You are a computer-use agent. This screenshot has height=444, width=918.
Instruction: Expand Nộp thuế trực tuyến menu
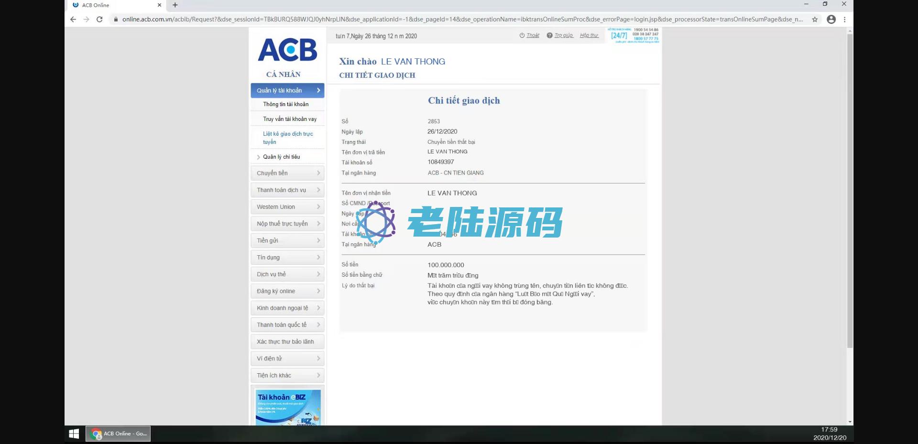pyautogui.click(x=287, y=224)
